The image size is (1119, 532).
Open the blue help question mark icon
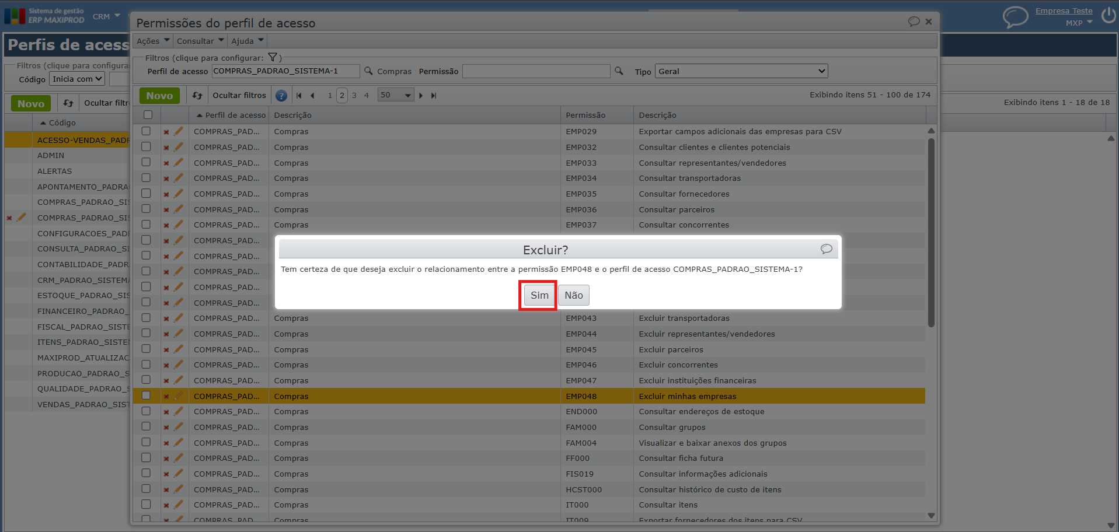tap(281, 96)
